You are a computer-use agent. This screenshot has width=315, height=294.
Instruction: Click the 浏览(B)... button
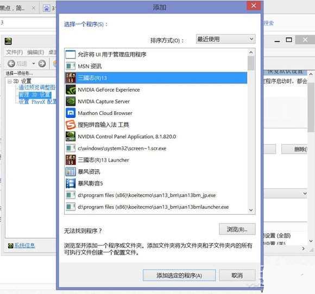(x=237, y=229)
